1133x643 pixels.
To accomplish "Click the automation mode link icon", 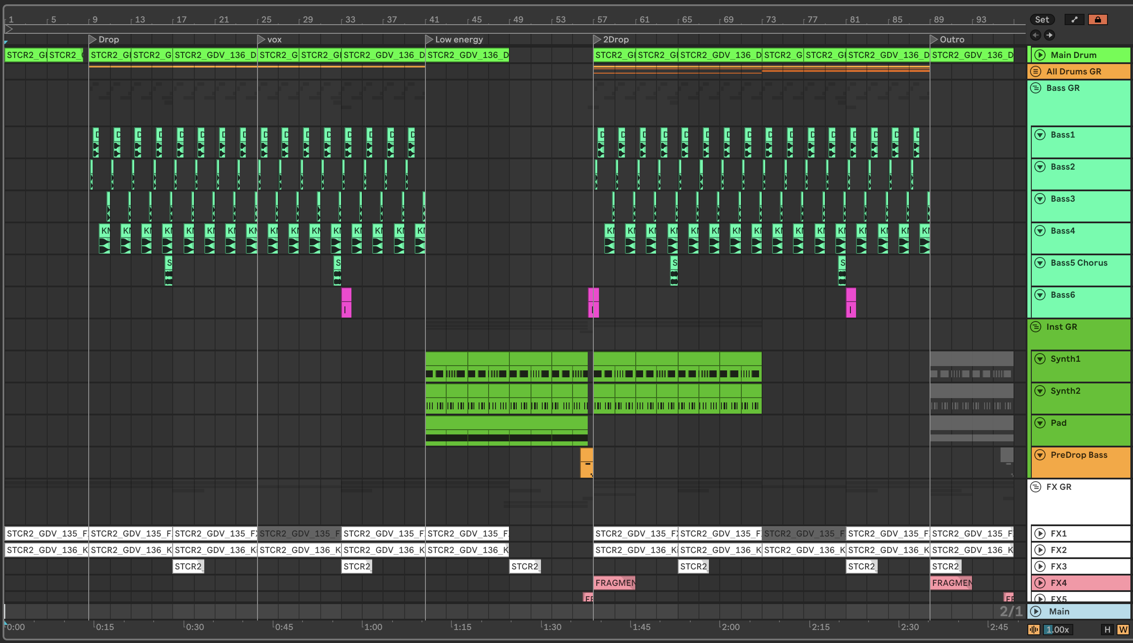I will pyautogui.click(x=1074, y=19).
